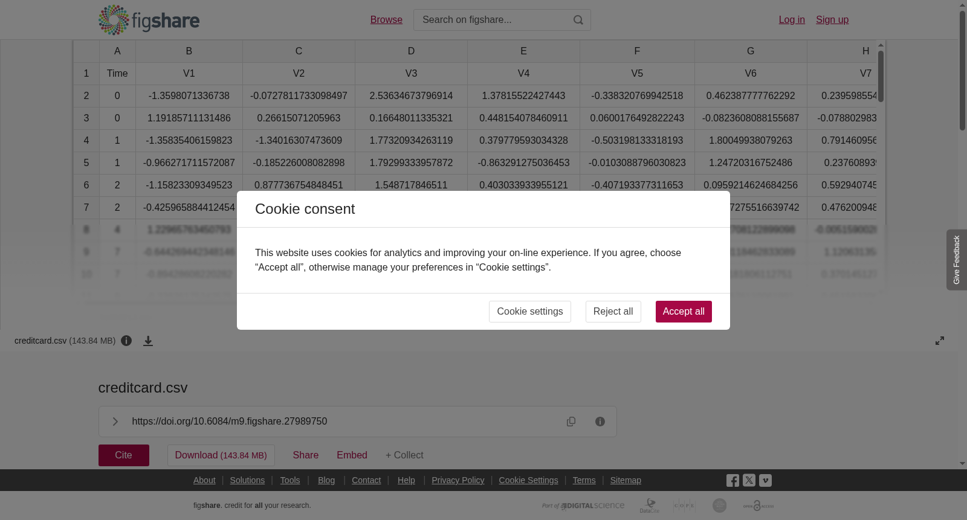Image resolution: width=967 pixels, height=520 pixels.
Task: Click the Time header cell
Action: tap(117, 74)
